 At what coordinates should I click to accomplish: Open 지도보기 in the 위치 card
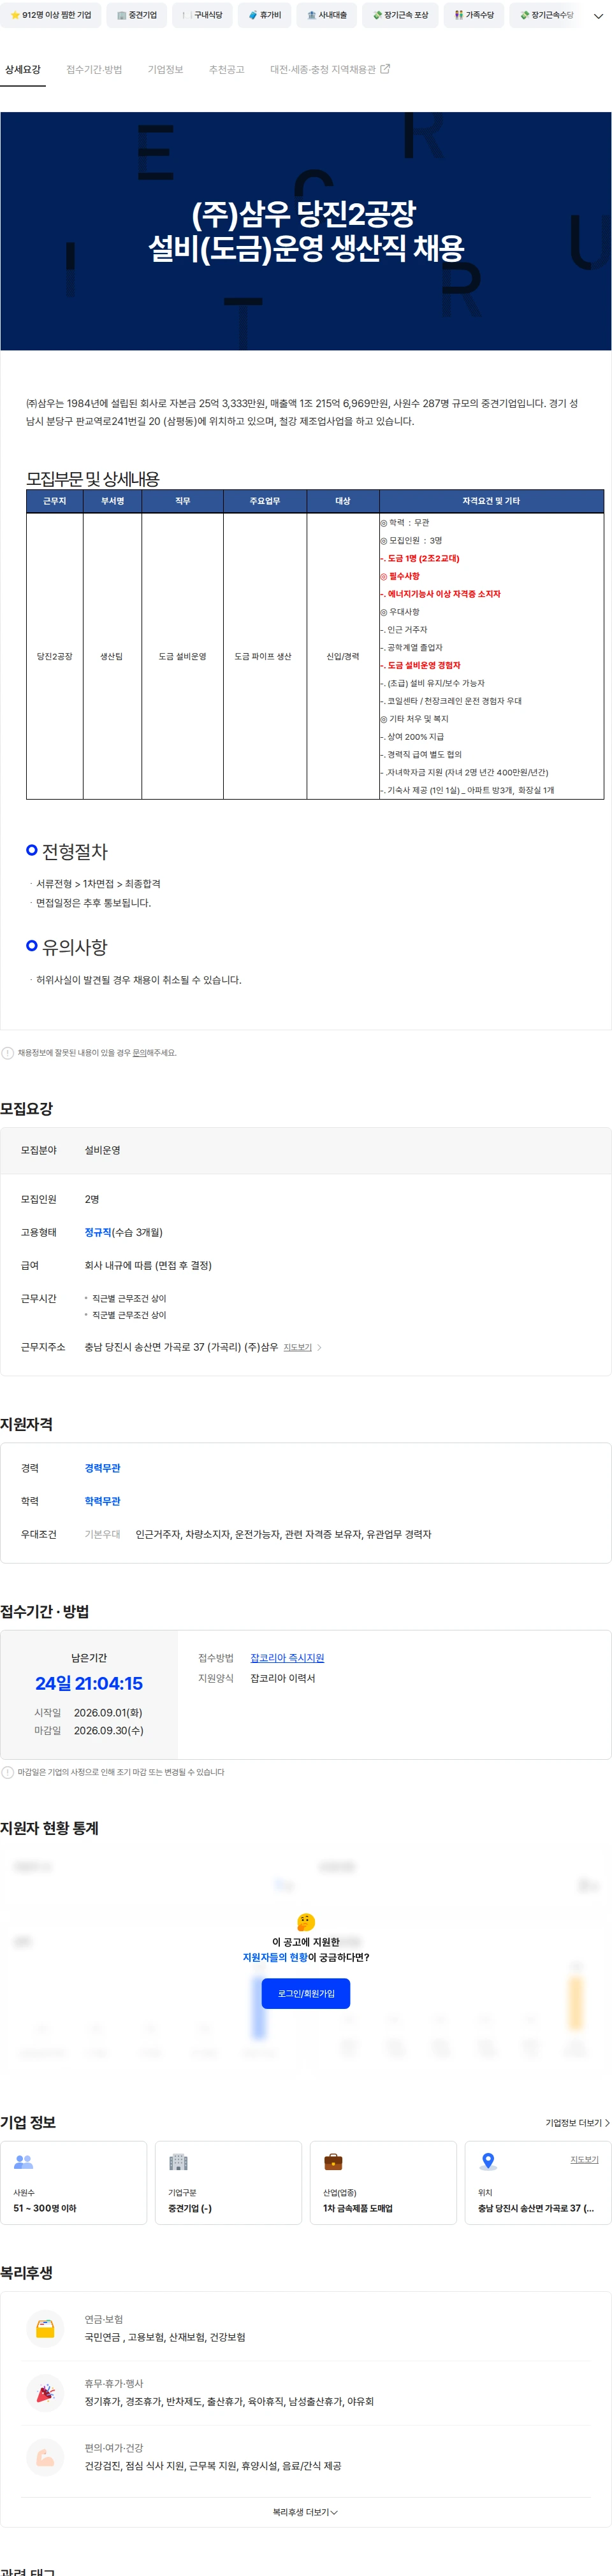(x=584, y=2159)
